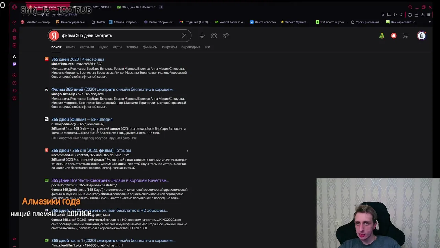Select the переводчик search tab
Viewport: 440px width, 248px height.
[x=191, y=47]
